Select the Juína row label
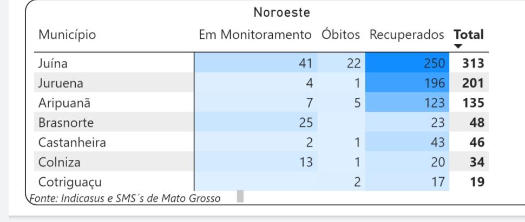The width and height of the screenshot is (525, 222). coord(53,63)
